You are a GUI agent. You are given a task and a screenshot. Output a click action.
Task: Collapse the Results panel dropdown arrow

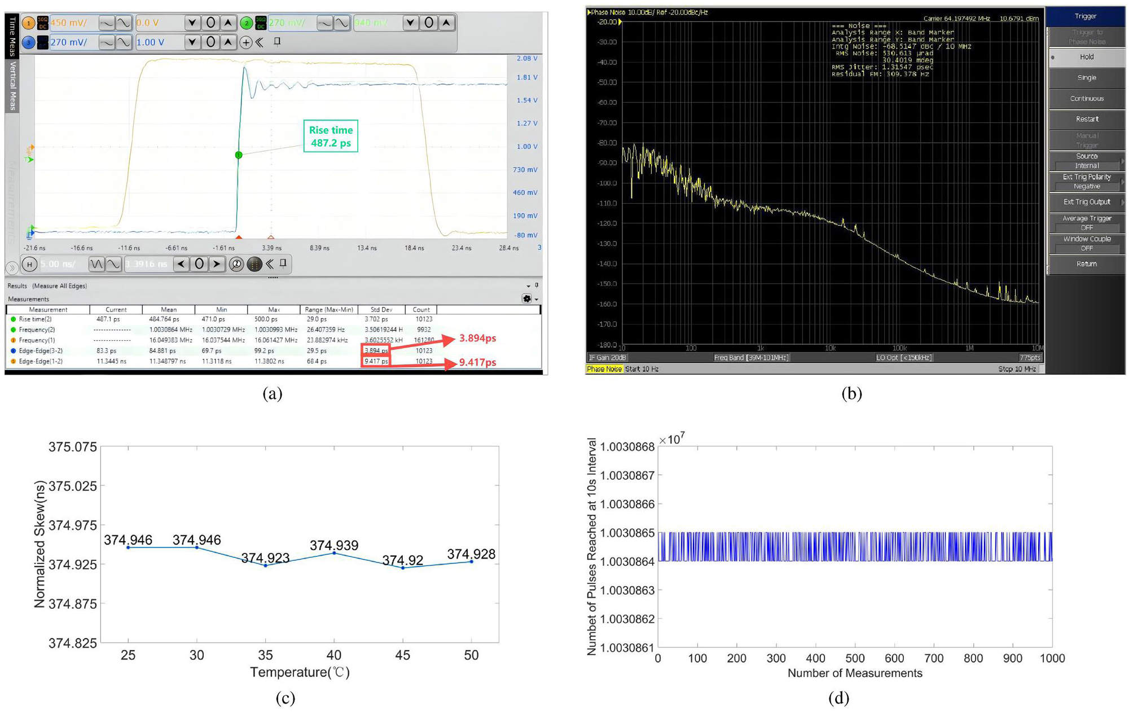coord(528,286)
